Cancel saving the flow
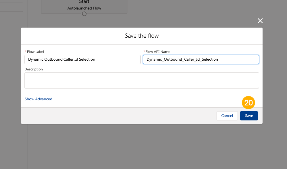The height and width of the screenshot is (169, 287). coord(227,116)
